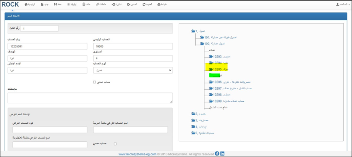Screen dimensions: 352x157
Task: Open the LinkedIn icon in the footer
Action: click(x=222, y=154)
